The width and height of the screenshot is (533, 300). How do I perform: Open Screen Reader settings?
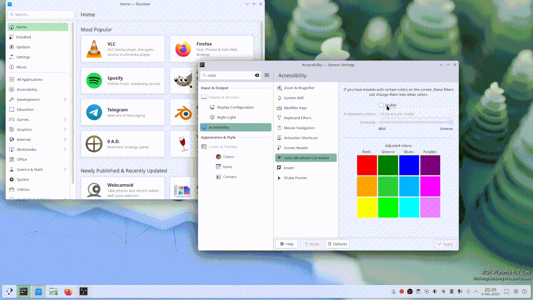tap(306, 148)
